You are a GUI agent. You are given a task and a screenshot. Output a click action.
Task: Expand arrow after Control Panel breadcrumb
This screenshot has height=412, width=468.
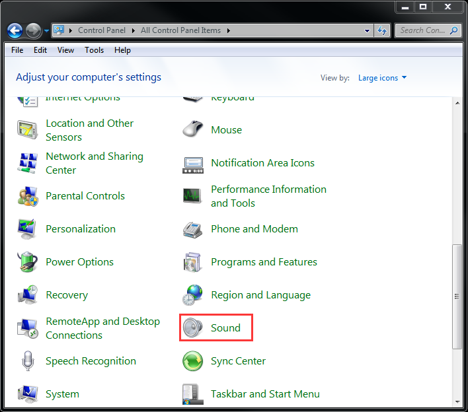coord(133,31)
